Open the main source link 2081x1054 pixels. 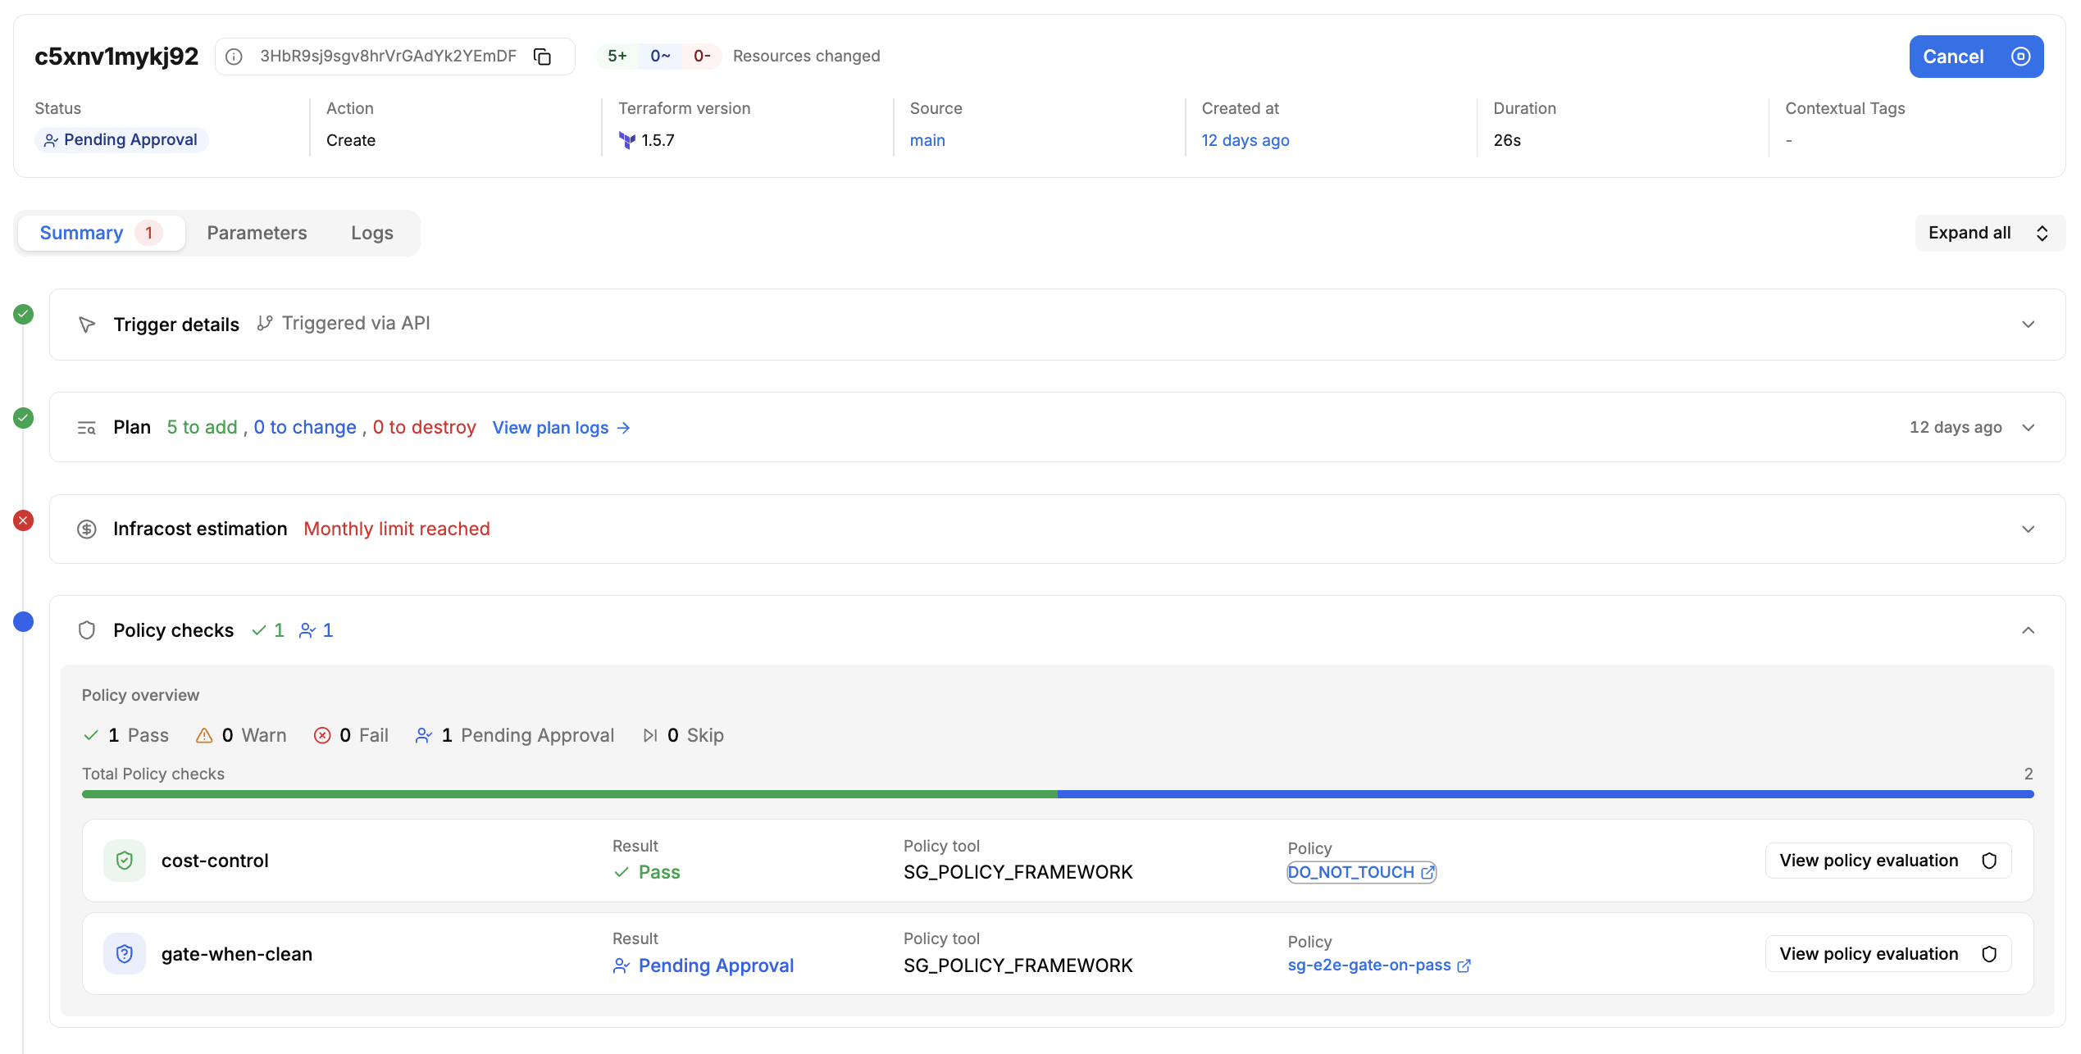927,140
